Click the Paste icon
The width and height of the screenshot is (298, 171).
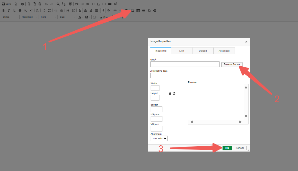[29, 4]
